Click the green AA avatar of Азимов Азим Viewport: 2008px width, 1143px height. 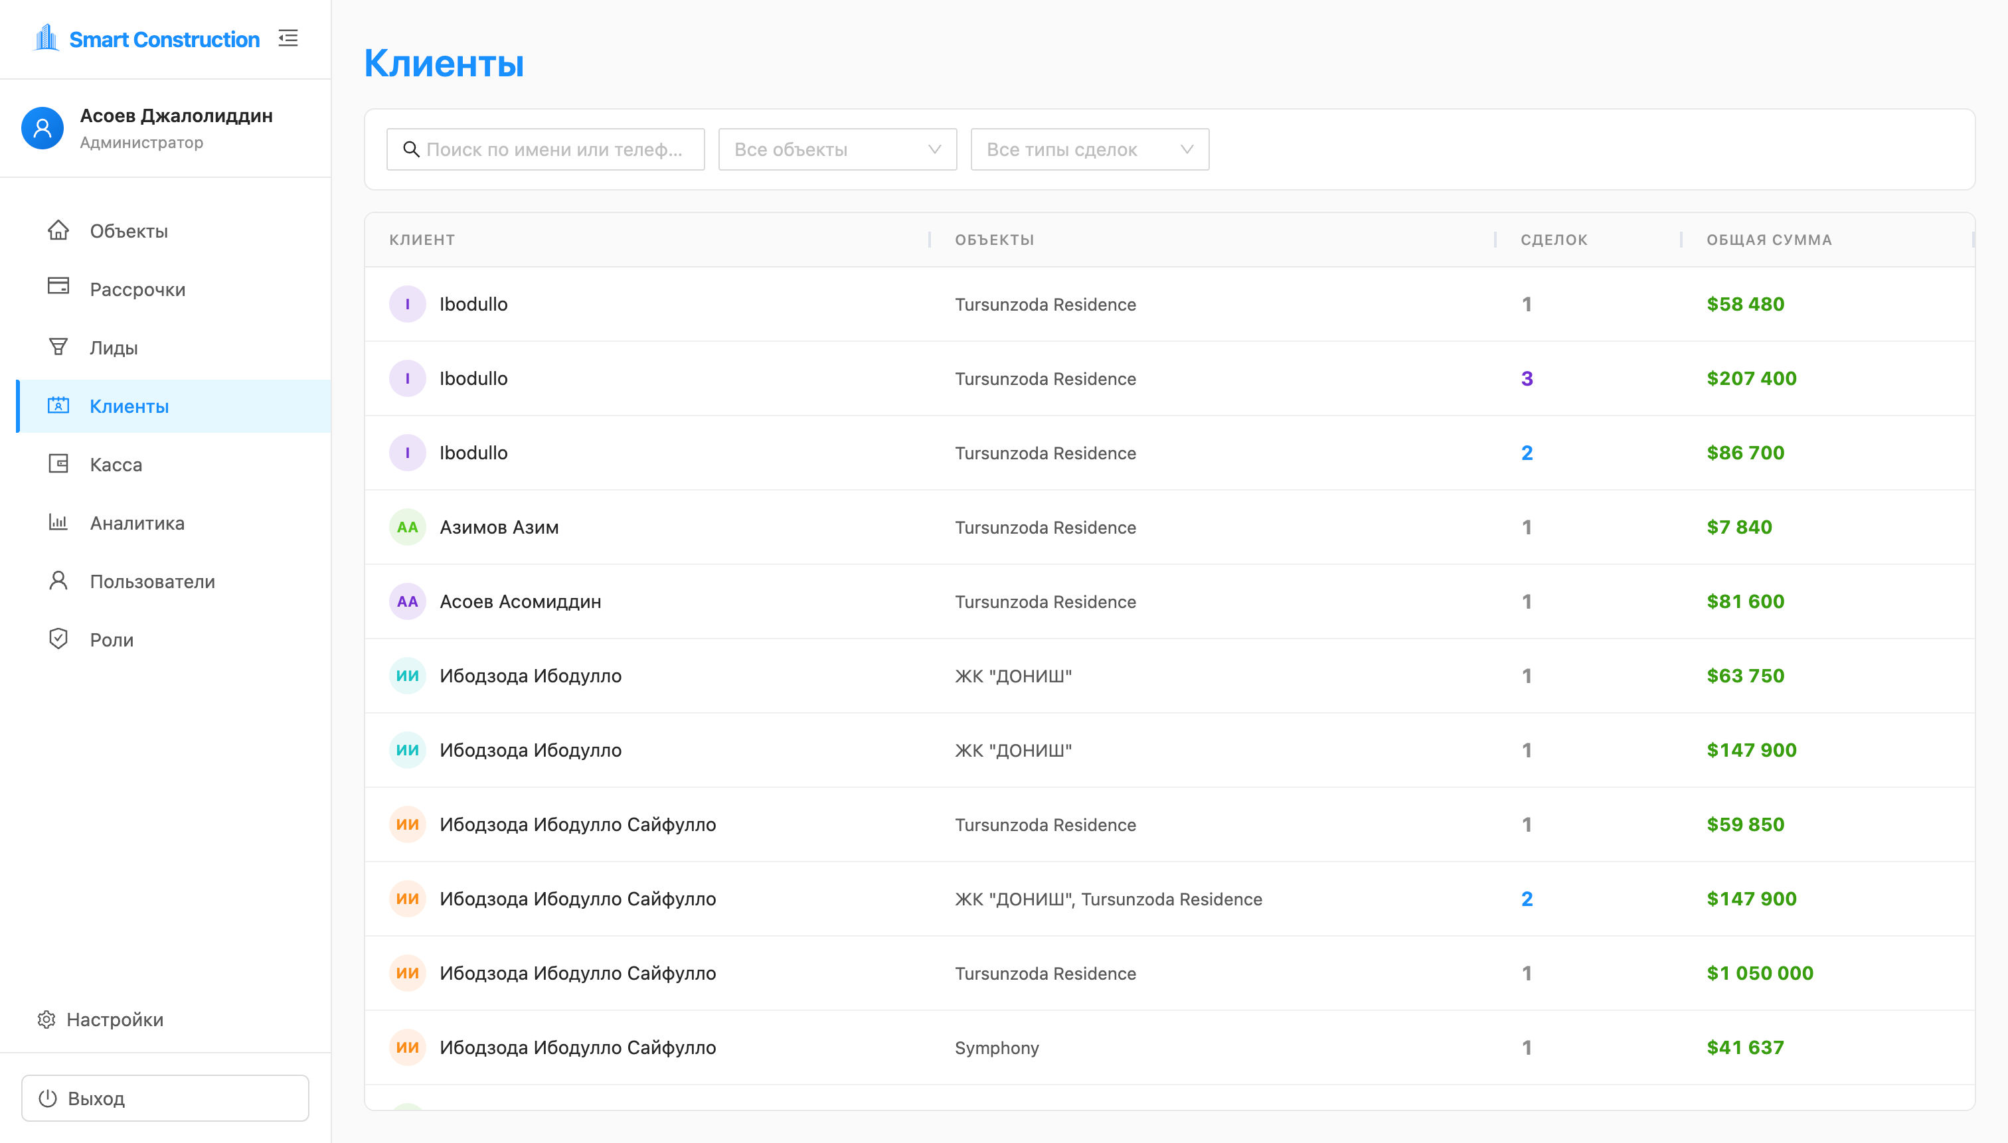pyautogui.click(x=408, y=527)
